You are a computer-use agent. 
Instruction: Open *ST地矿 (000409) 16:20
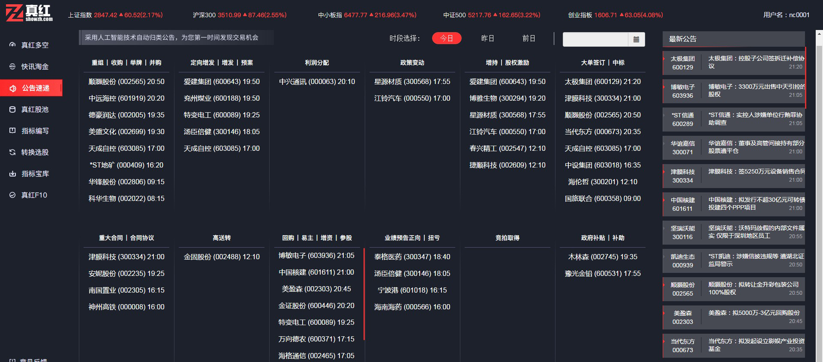(x=126, y=165)
